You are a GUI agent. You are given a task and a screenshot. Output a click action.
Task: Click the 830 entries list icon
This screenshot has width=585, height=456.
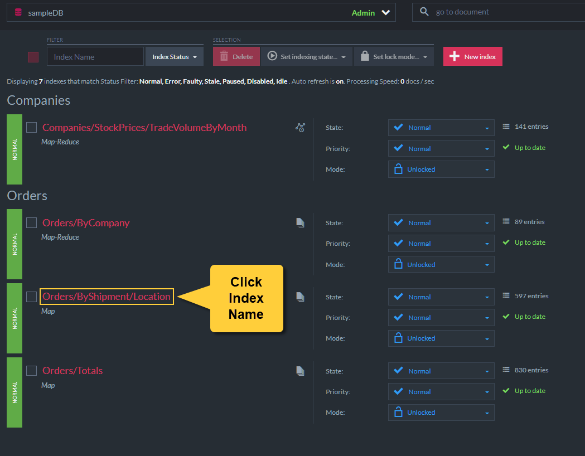click(x=506, y=370)
